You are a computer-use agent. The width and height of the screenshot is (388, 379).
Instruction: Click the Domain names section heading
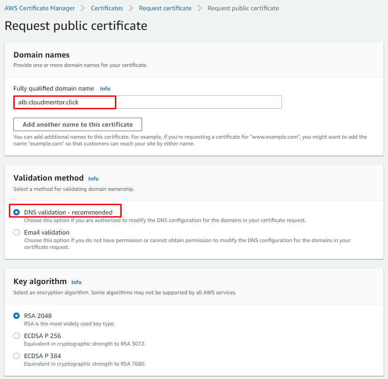coord(41,55)
